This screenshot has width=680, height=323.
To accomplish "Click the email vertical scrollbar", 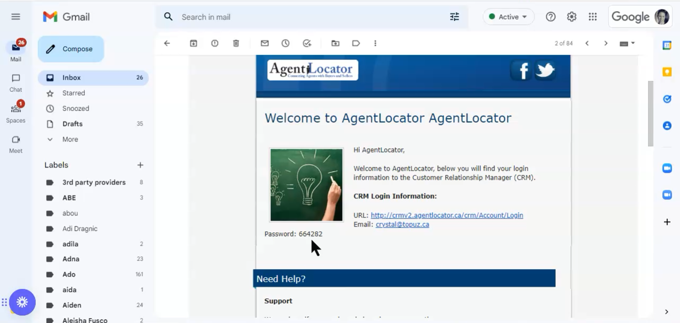I will click(x=650, y=114).
